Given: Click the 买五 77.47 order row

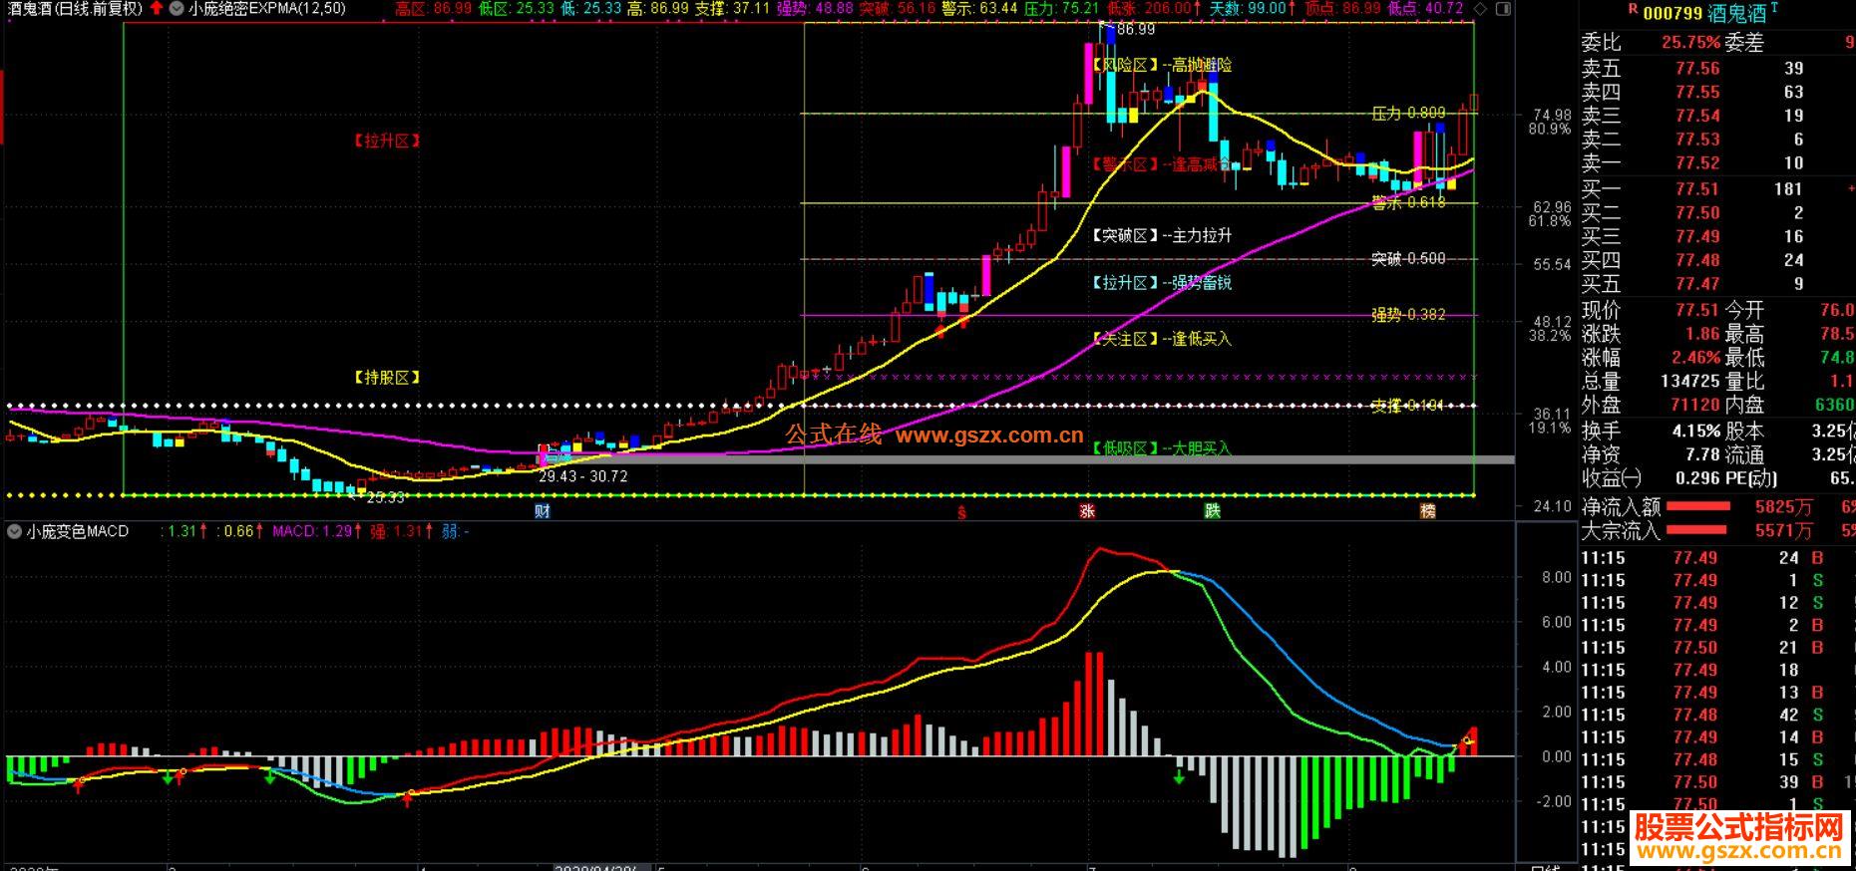Looking at the screenshot, I should click(x=1717, y=284).
